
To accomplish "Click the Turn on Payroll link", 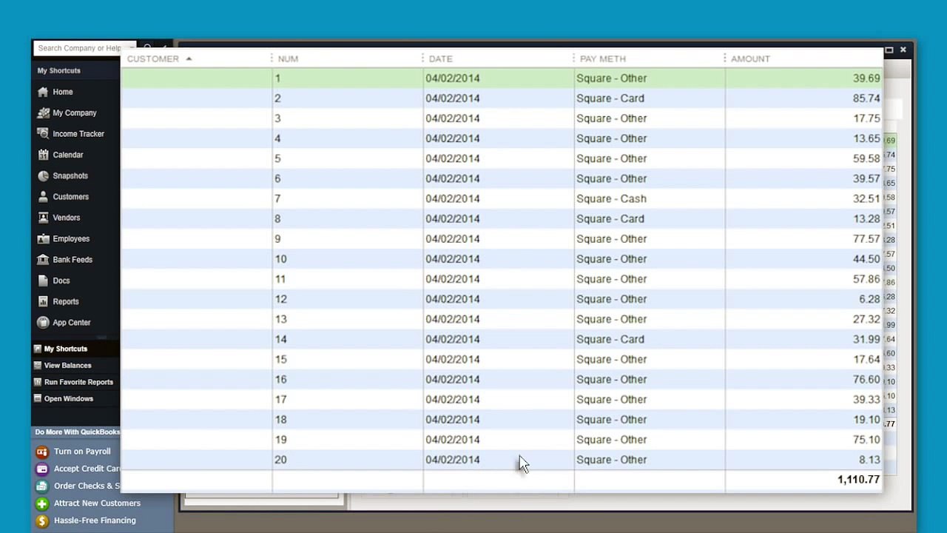I will point(82,452).
